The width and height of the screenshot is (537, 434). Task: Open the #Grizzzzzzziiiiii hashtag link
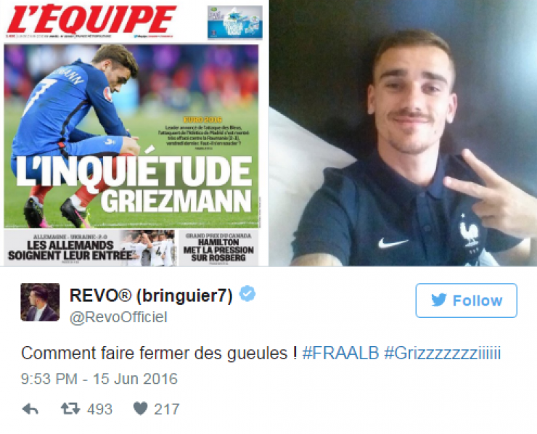(x=443, y=353)
